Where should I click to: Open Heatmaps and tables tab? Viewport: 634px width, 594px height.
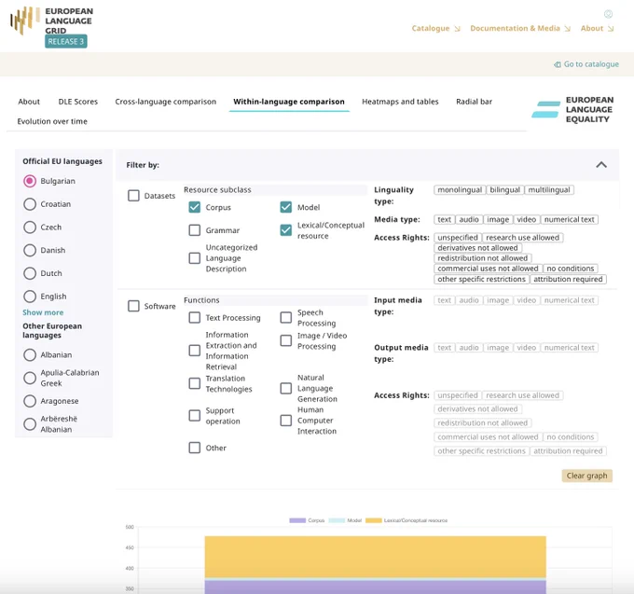pyautogui.click(x=400, y=102)
